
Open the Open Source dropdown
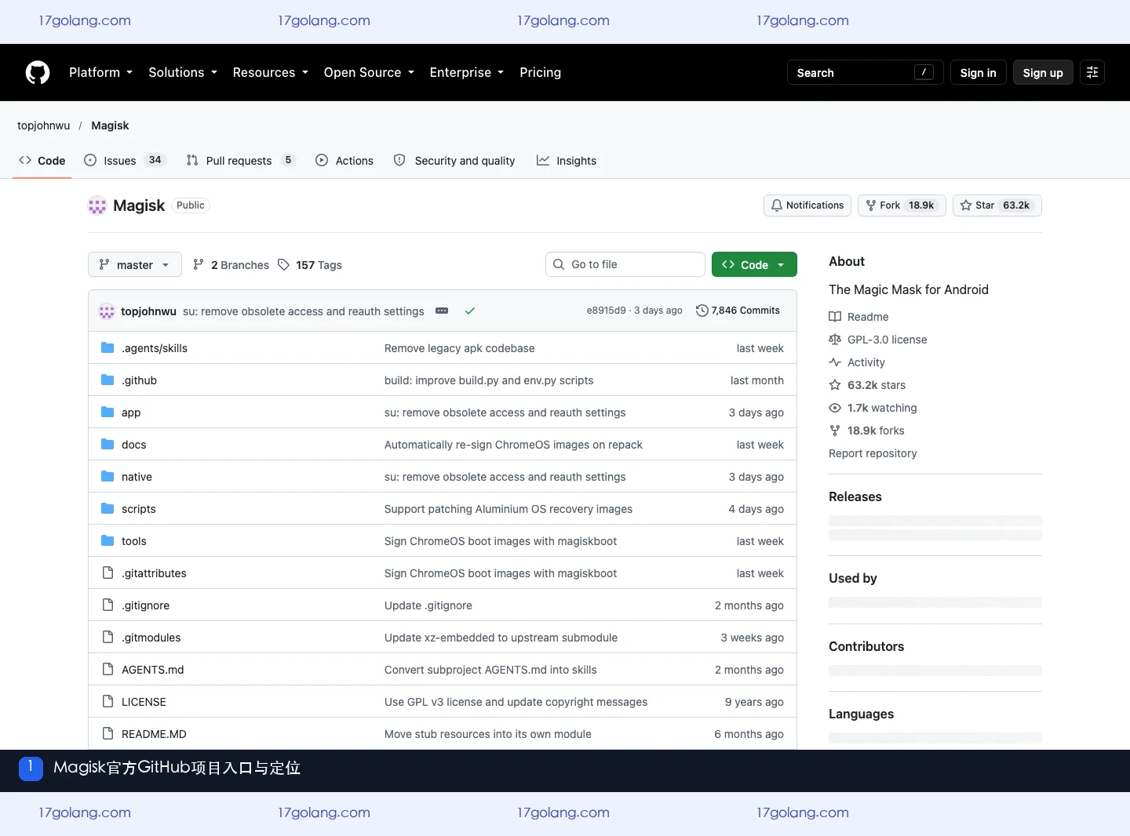369,72
